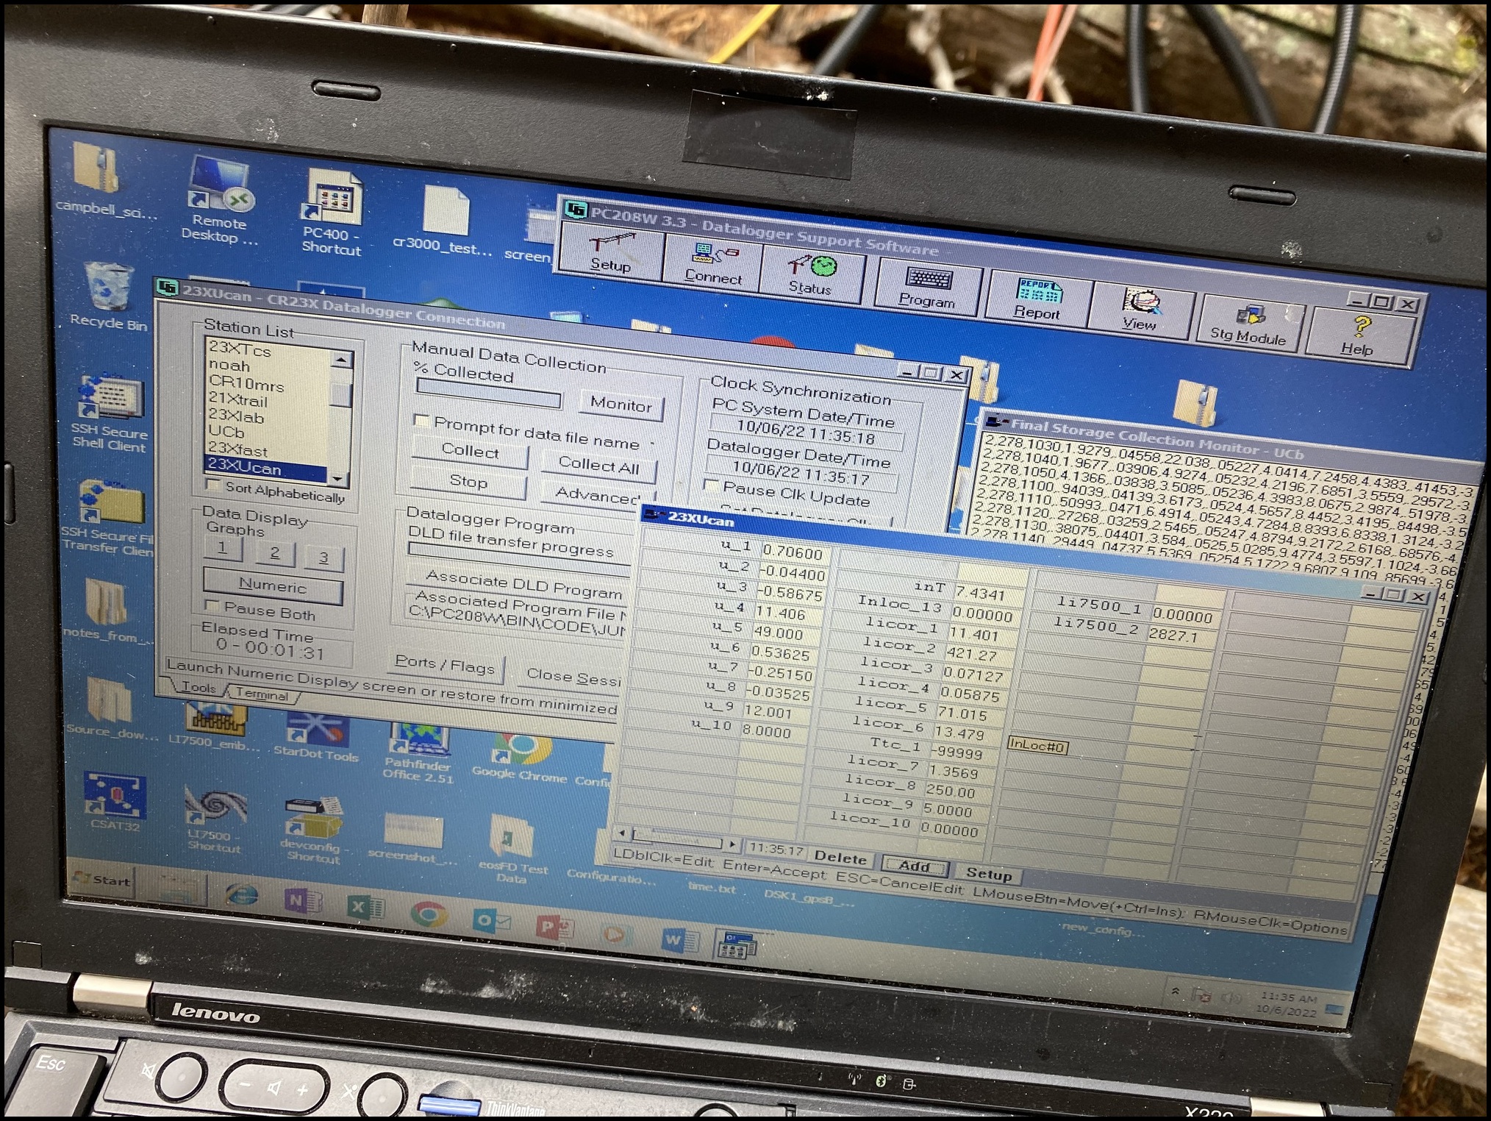The width and height of the screenshot is (1491, 1121).
Task: Open OneNote from the taskbar
Action: pos(302,900)
